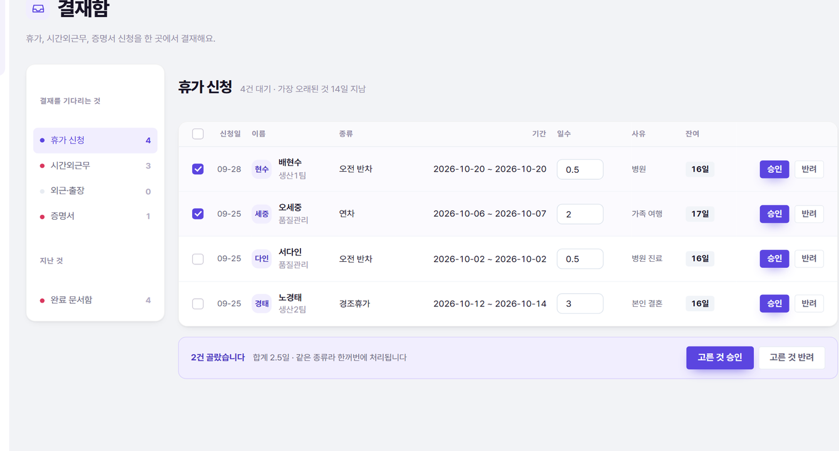Reject 노경태's 경조휴가 request
Viewport: 839px width, 451px height.
[x=809, y=304]
